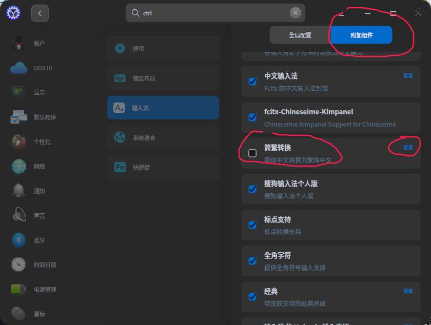
Task: Click the text 标点转换支持
Action: pyautogui.click(x=283, y=232)
